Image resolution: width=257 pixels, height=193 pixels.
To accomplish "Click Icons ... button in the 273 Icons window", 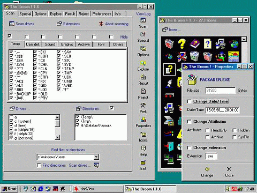I will (x=171, y=29).
